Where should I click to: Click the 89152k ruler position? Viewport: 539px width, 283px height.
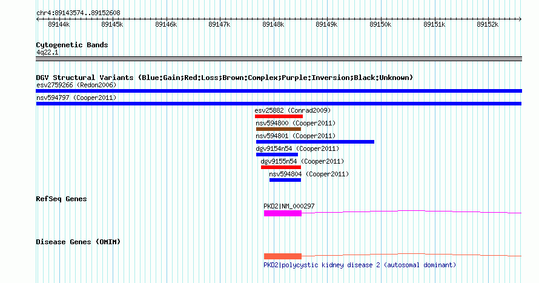point(488,24)
